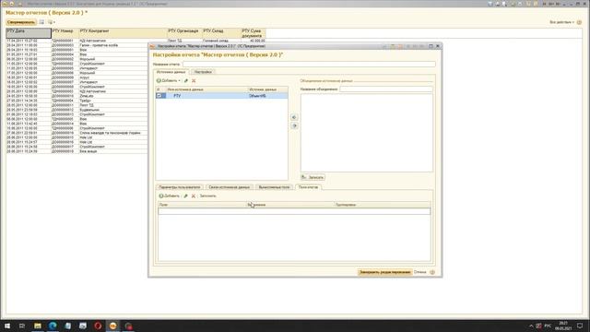Click the move-right arrow button between the lists
Viewport: 590px width, 332px height.
pyautogui.click(x=294, y=125)
